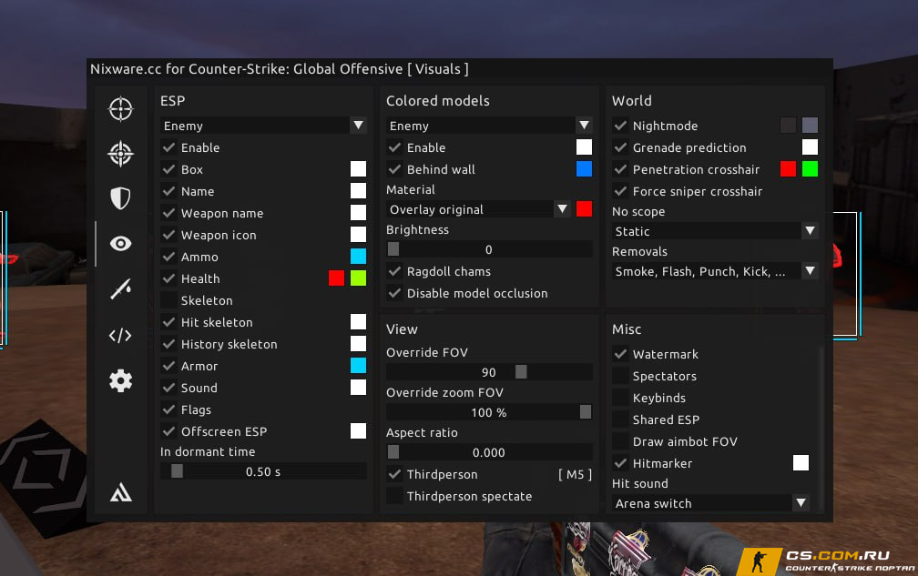Image resolution: width=918 pixels, height=576 pixels.
Task: Pick the red Penetration crosshair swatch
Action: [789, 169]
